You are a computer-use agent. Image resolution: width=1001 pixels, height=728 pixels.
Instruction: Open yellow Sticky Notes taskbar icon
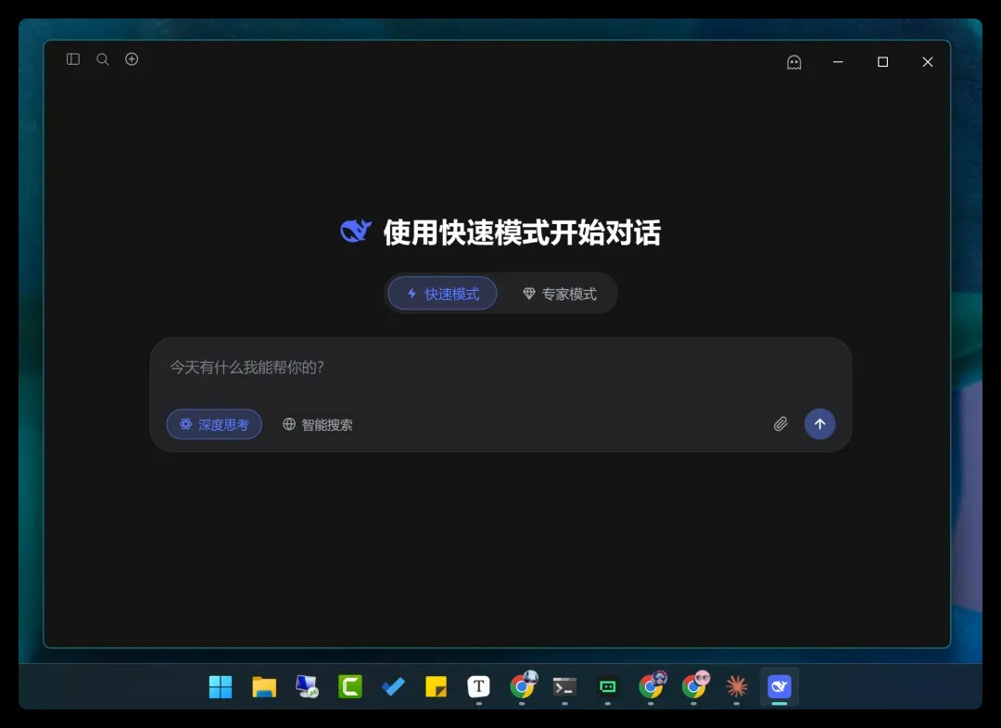click(x=436, y=687)
